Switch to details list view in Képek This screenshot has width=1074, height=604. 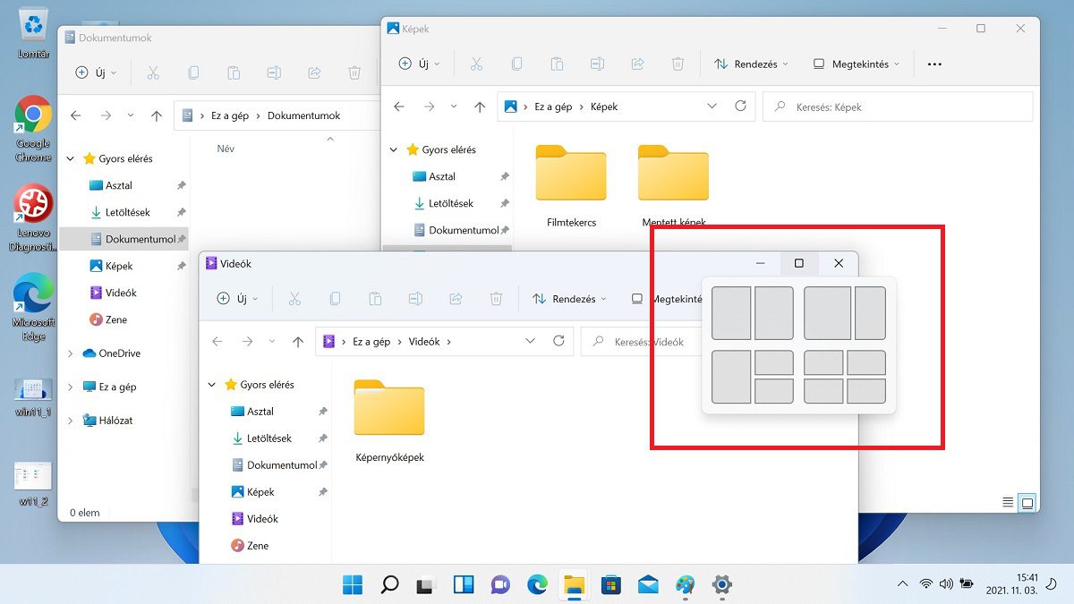coord(1008,503)
